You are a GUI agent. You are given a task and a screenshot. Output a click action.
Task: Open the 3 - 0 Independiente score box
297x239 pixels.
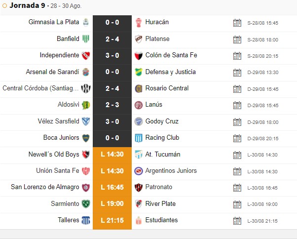tap(112, 55)
